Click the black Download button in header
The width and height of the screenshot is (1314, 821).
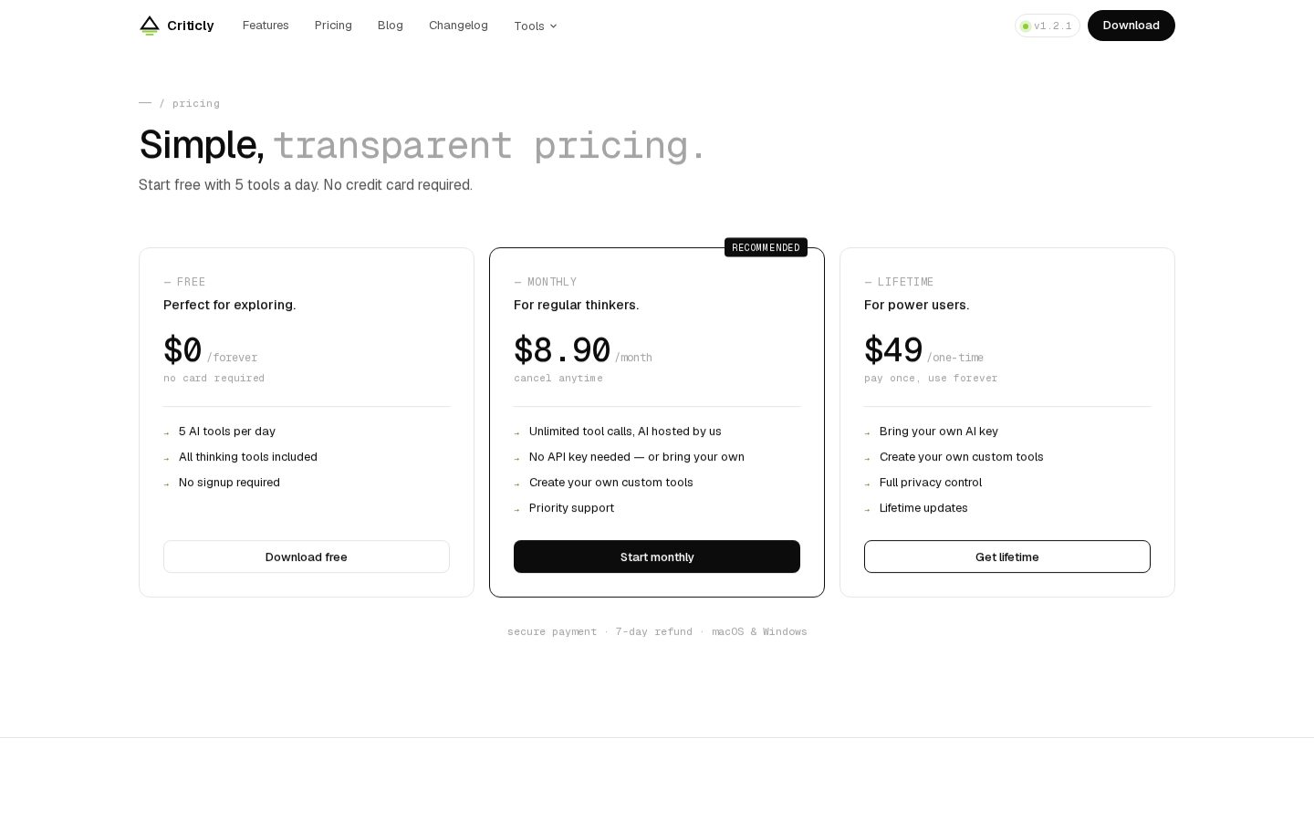click(1131, 26)
